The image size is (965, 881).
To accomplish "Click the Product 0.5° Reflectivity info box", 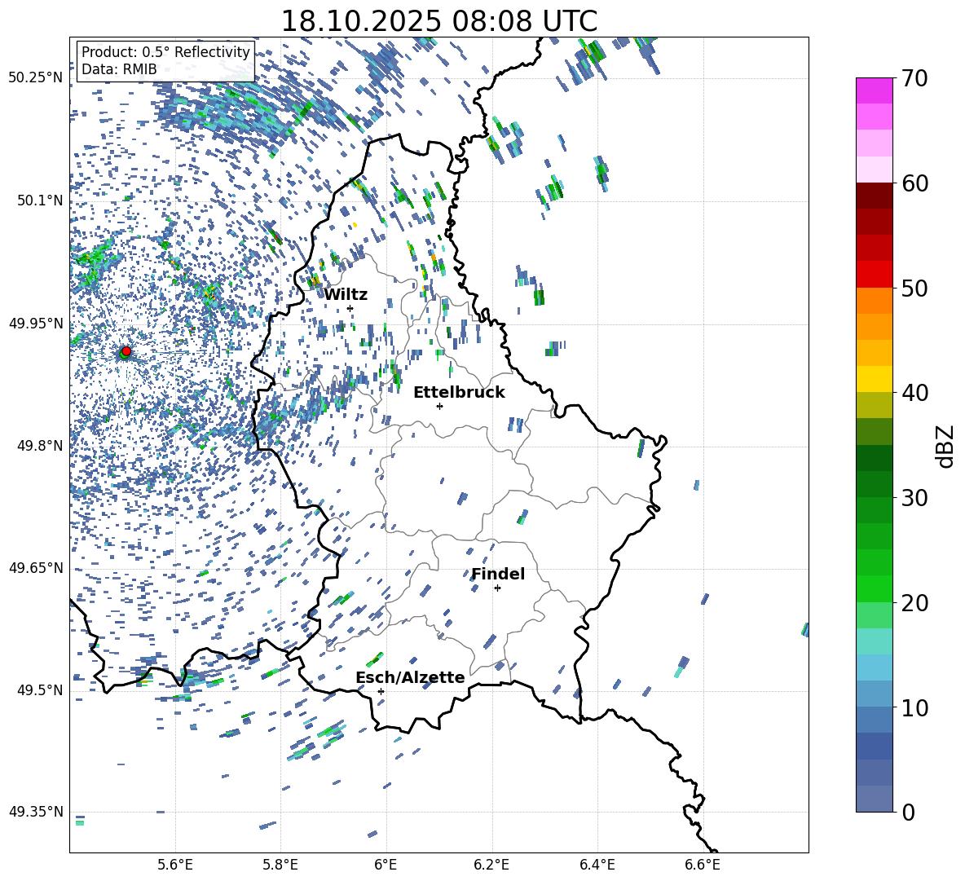I will click(x=165, y=60).
